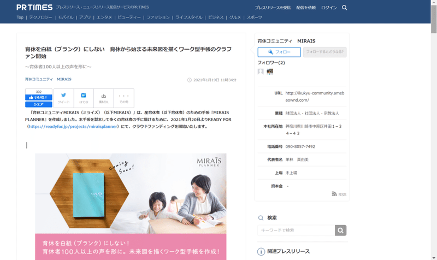This screenshot has width=437, height=260.
Task: Click the address 神奈川県川崎市中原区井田
Action: pyautogui.click(x=314, y=130)
